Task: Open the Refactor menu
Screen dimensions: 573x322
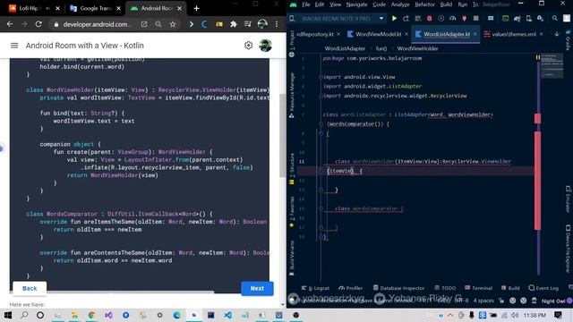Action: pyautogui.click(x=424, y=4)
